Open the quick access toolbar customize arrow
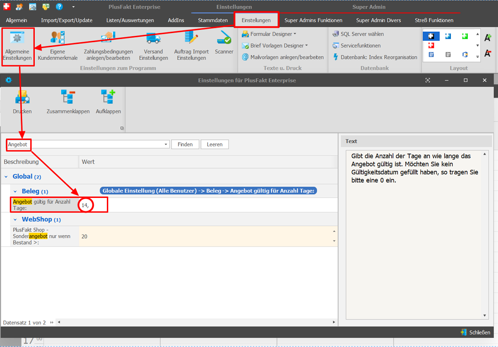This screenshot has width=498, height=347. 73,7
